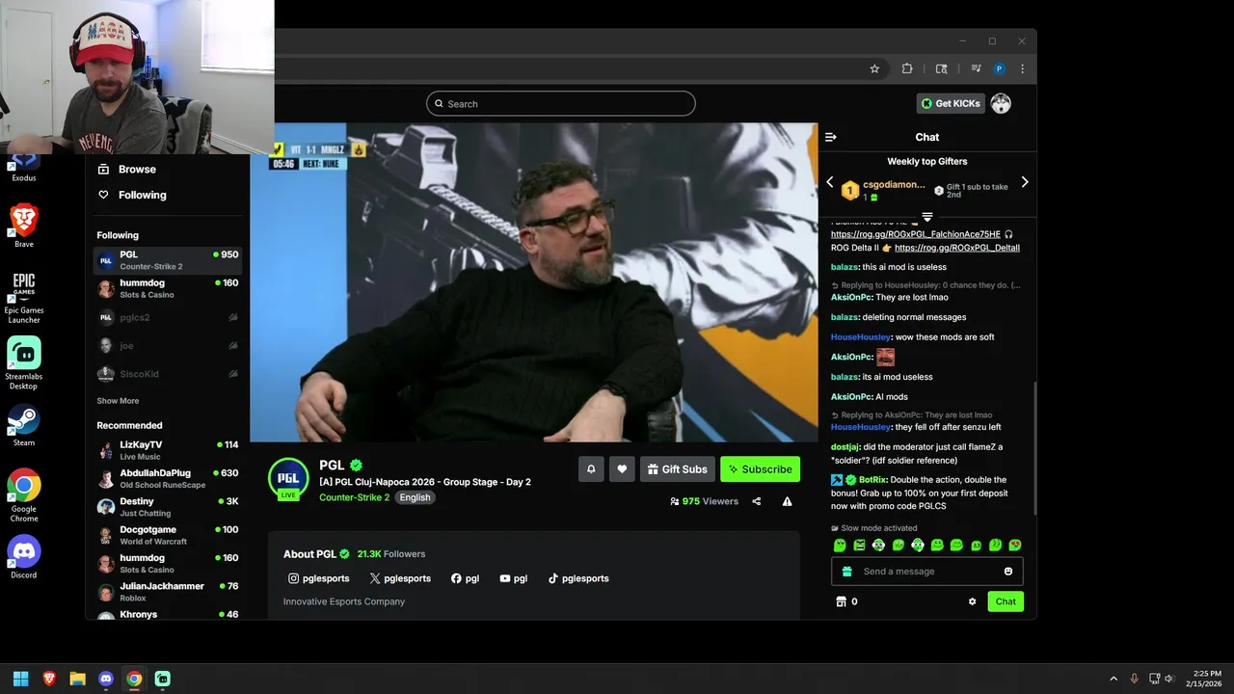Open HouseHousley's username in chat
Image resolution: width=1234 pixels, height=694 pixels.
tap(861, 337)
